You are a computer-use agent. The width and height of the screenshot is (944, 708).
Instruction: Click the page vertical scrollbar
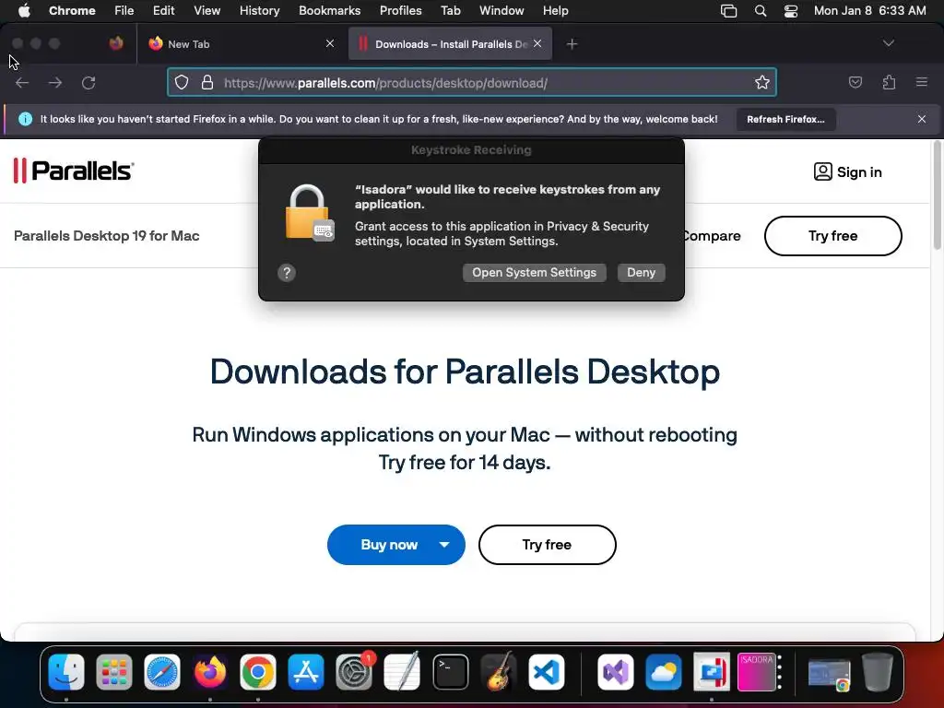(937, 195)
